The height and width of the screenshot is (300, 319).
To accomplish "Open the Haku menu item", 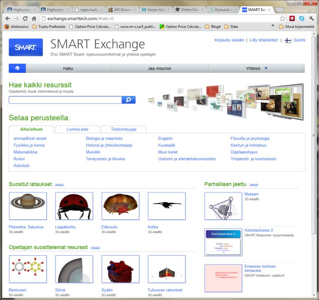I will coord(68,68).
